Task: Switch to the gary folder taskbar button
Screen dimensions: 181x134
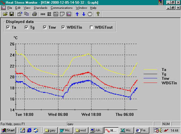Action: click(50, 130)
